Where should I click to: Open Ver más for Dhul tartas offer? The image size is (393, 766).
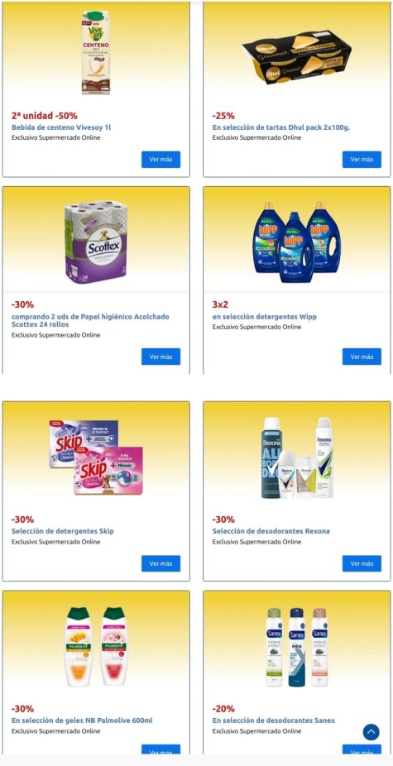tap(362, 160)
